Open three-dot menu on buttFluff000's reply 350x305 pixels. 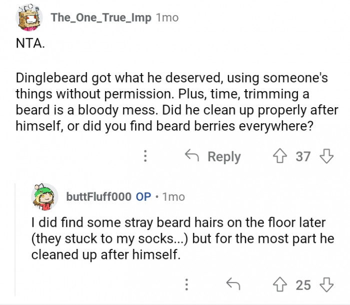click(186, 285)
